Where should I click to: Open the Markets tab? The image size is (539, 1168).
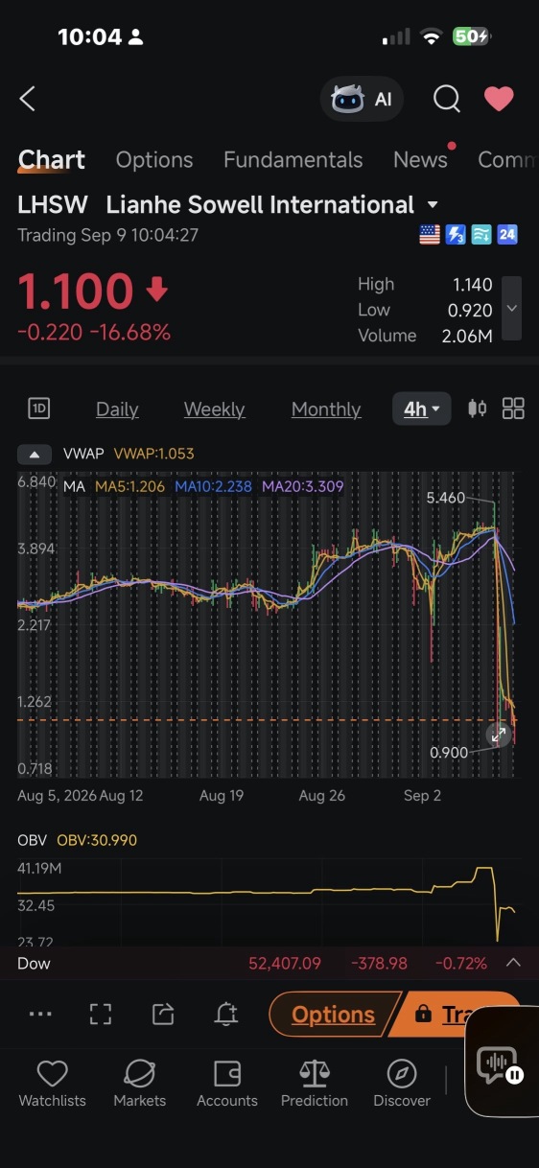click(x=140, y=1084)
